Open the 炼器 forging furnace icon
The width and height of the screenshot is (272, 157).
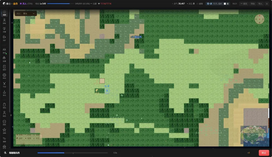4,59
